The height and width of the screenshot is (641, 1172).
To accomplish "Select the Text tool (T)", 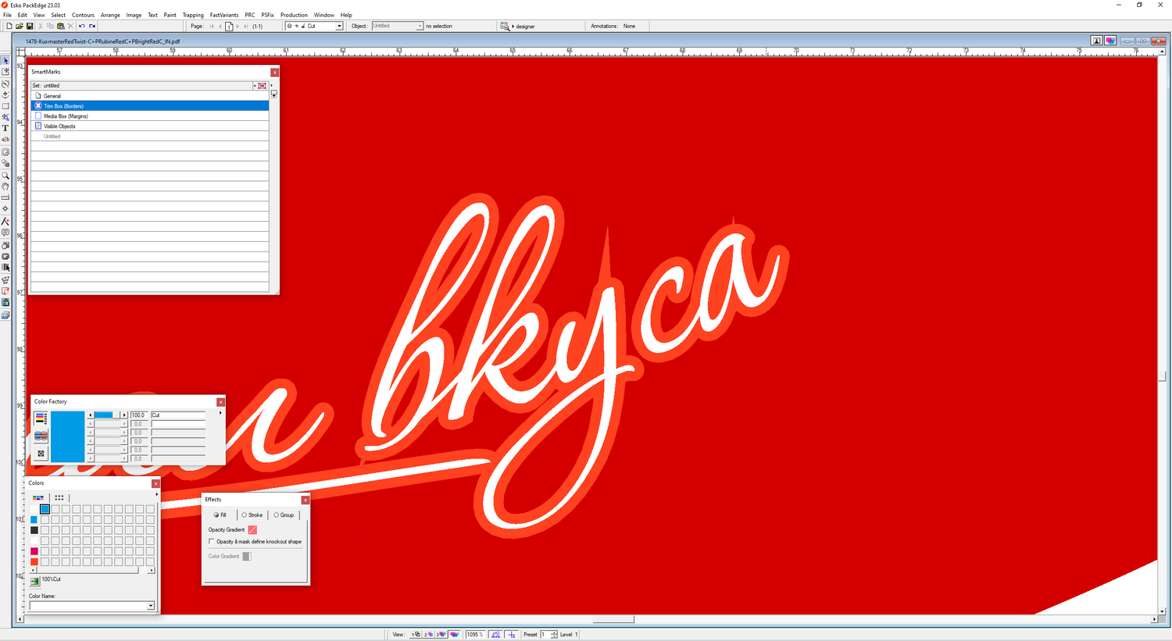I will [5, 128].
